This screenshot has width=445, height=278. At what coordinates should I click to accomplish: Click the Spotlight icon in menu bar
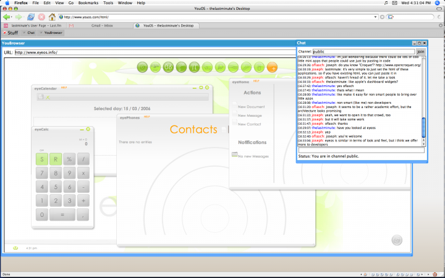[x=438, y=3]
